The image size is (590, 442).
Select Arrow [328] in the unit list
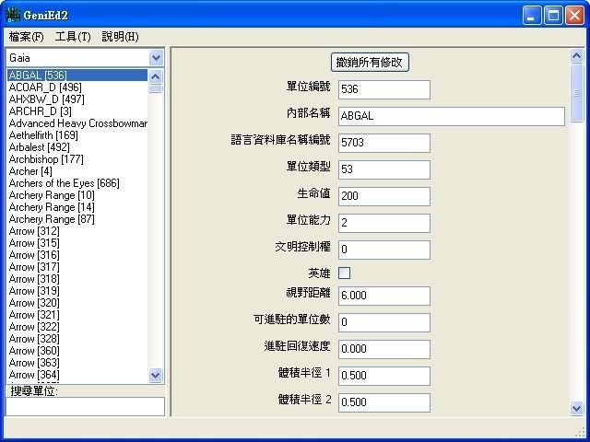point(77,339)
